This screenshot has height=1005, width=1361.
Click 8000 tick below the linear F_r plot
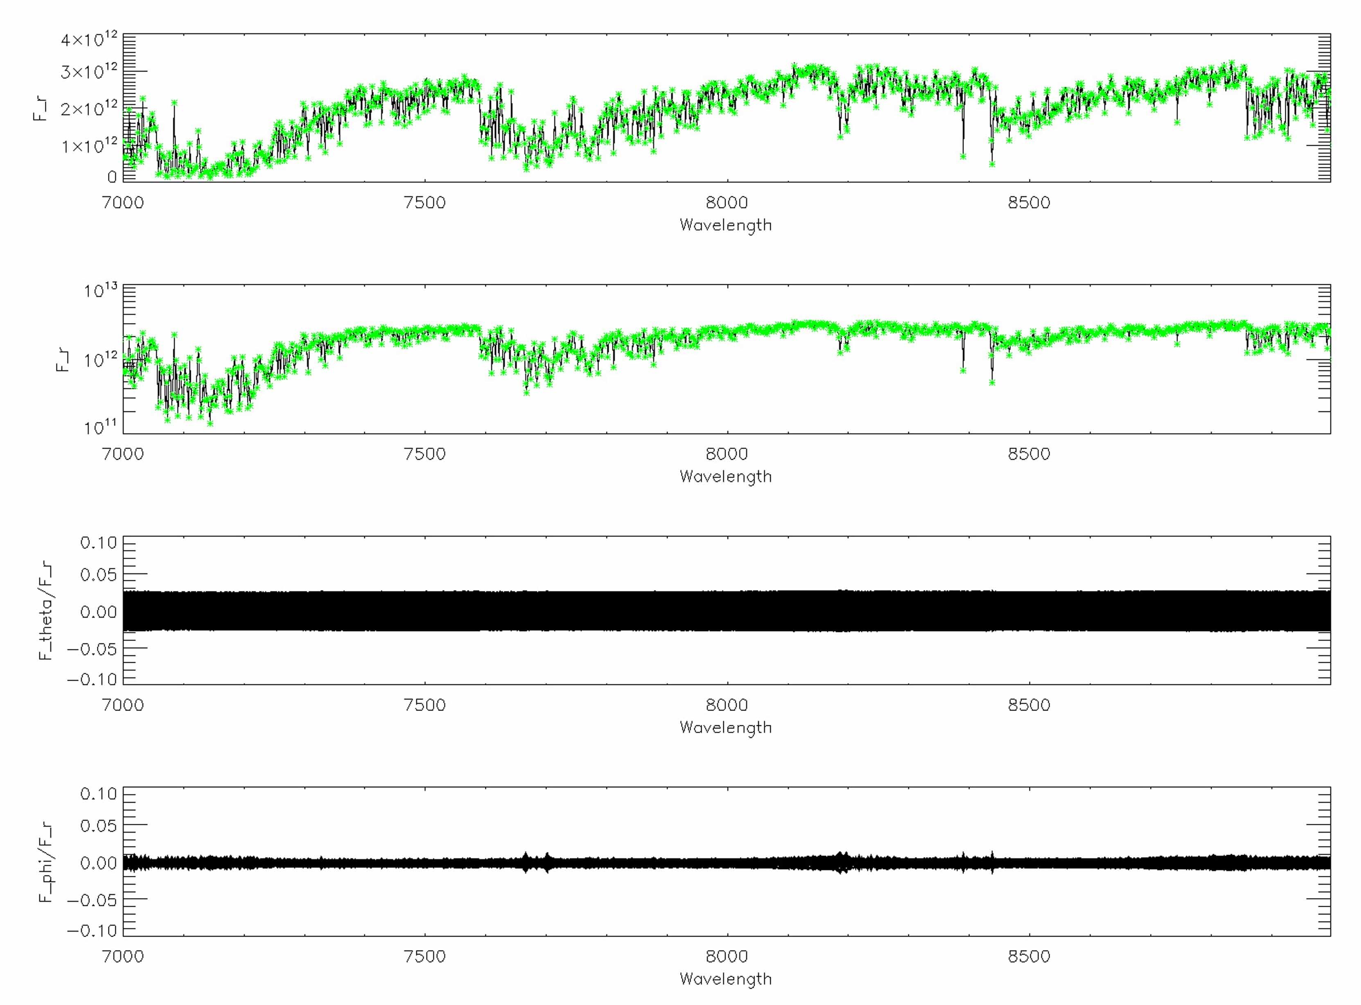point(727,203)
